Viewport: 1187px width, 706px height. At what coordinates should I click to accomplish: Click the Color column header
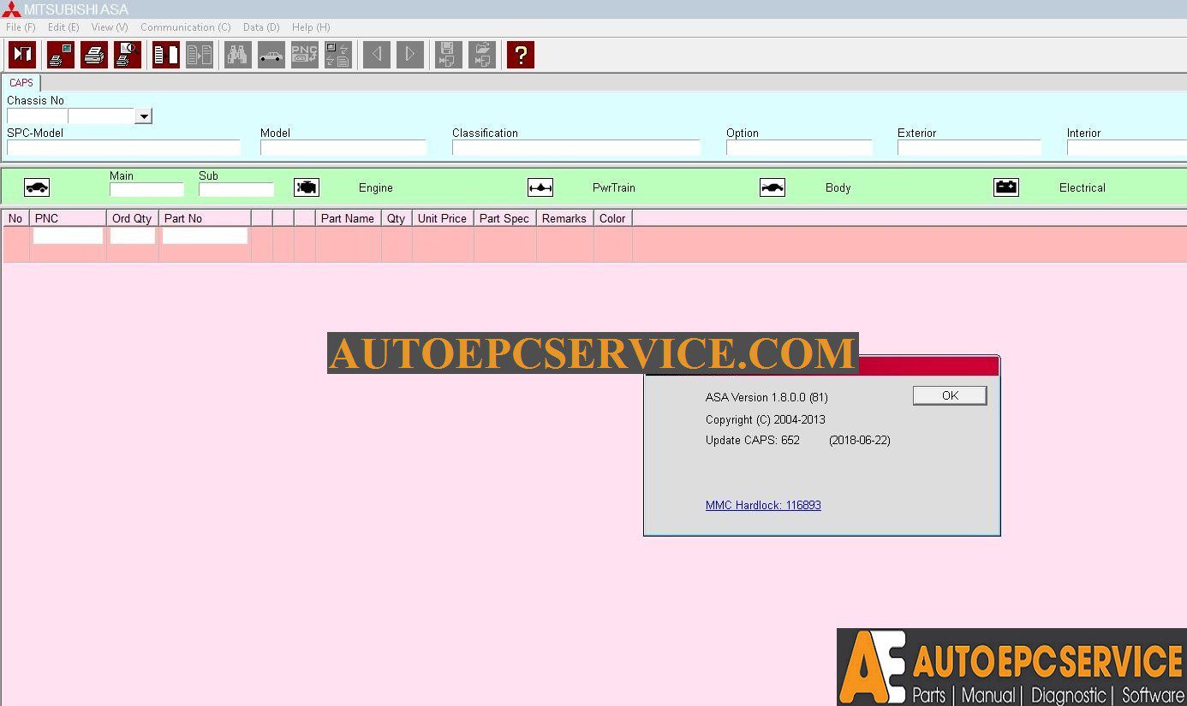point(613,218)
